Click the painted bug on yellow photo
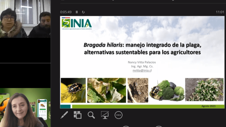This screenshot has width=226, height=127. point(73,90)
